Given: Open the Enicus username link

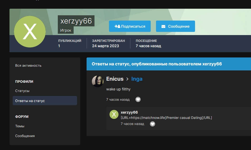Looking at the screenshot, I should coord(115,79).
